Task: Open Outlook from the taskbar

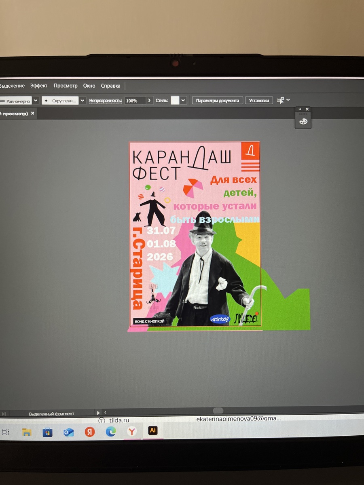Action: coord(69,432)
